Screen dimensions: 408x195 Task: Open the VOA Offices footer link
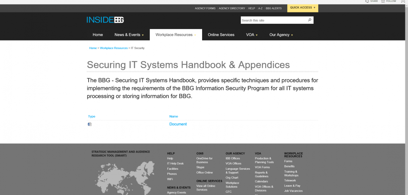tap(234, 163)
